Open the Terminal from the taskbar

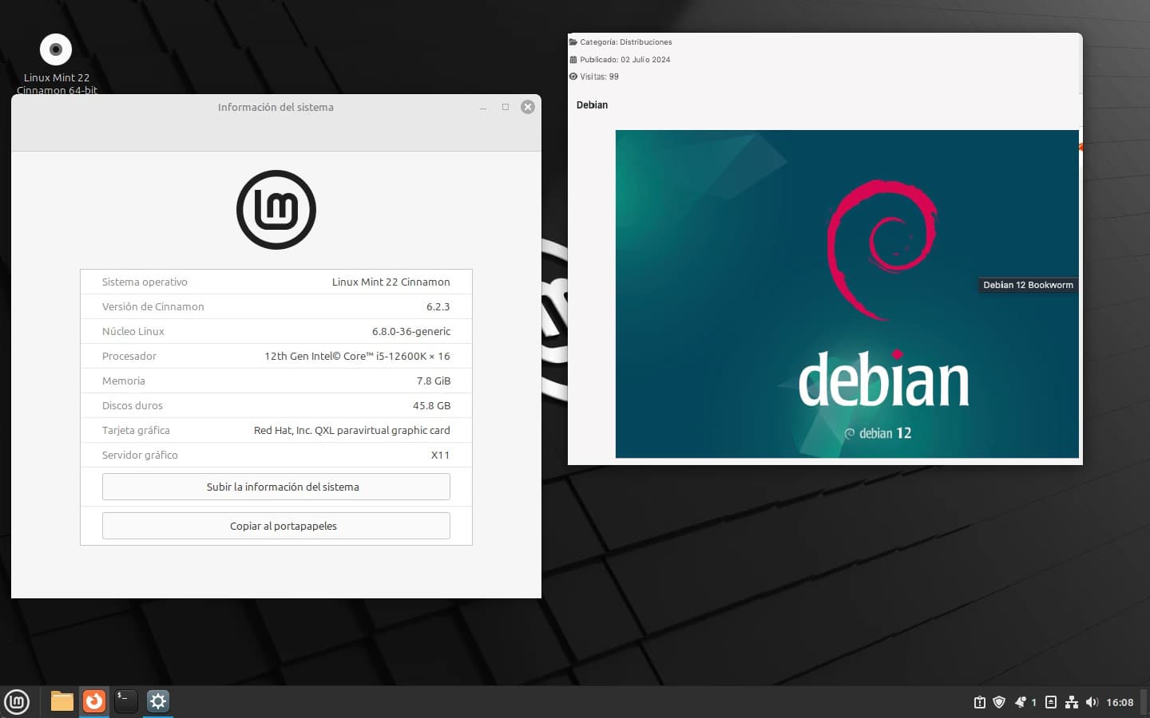pyautogui.click(x=126, y=701)
